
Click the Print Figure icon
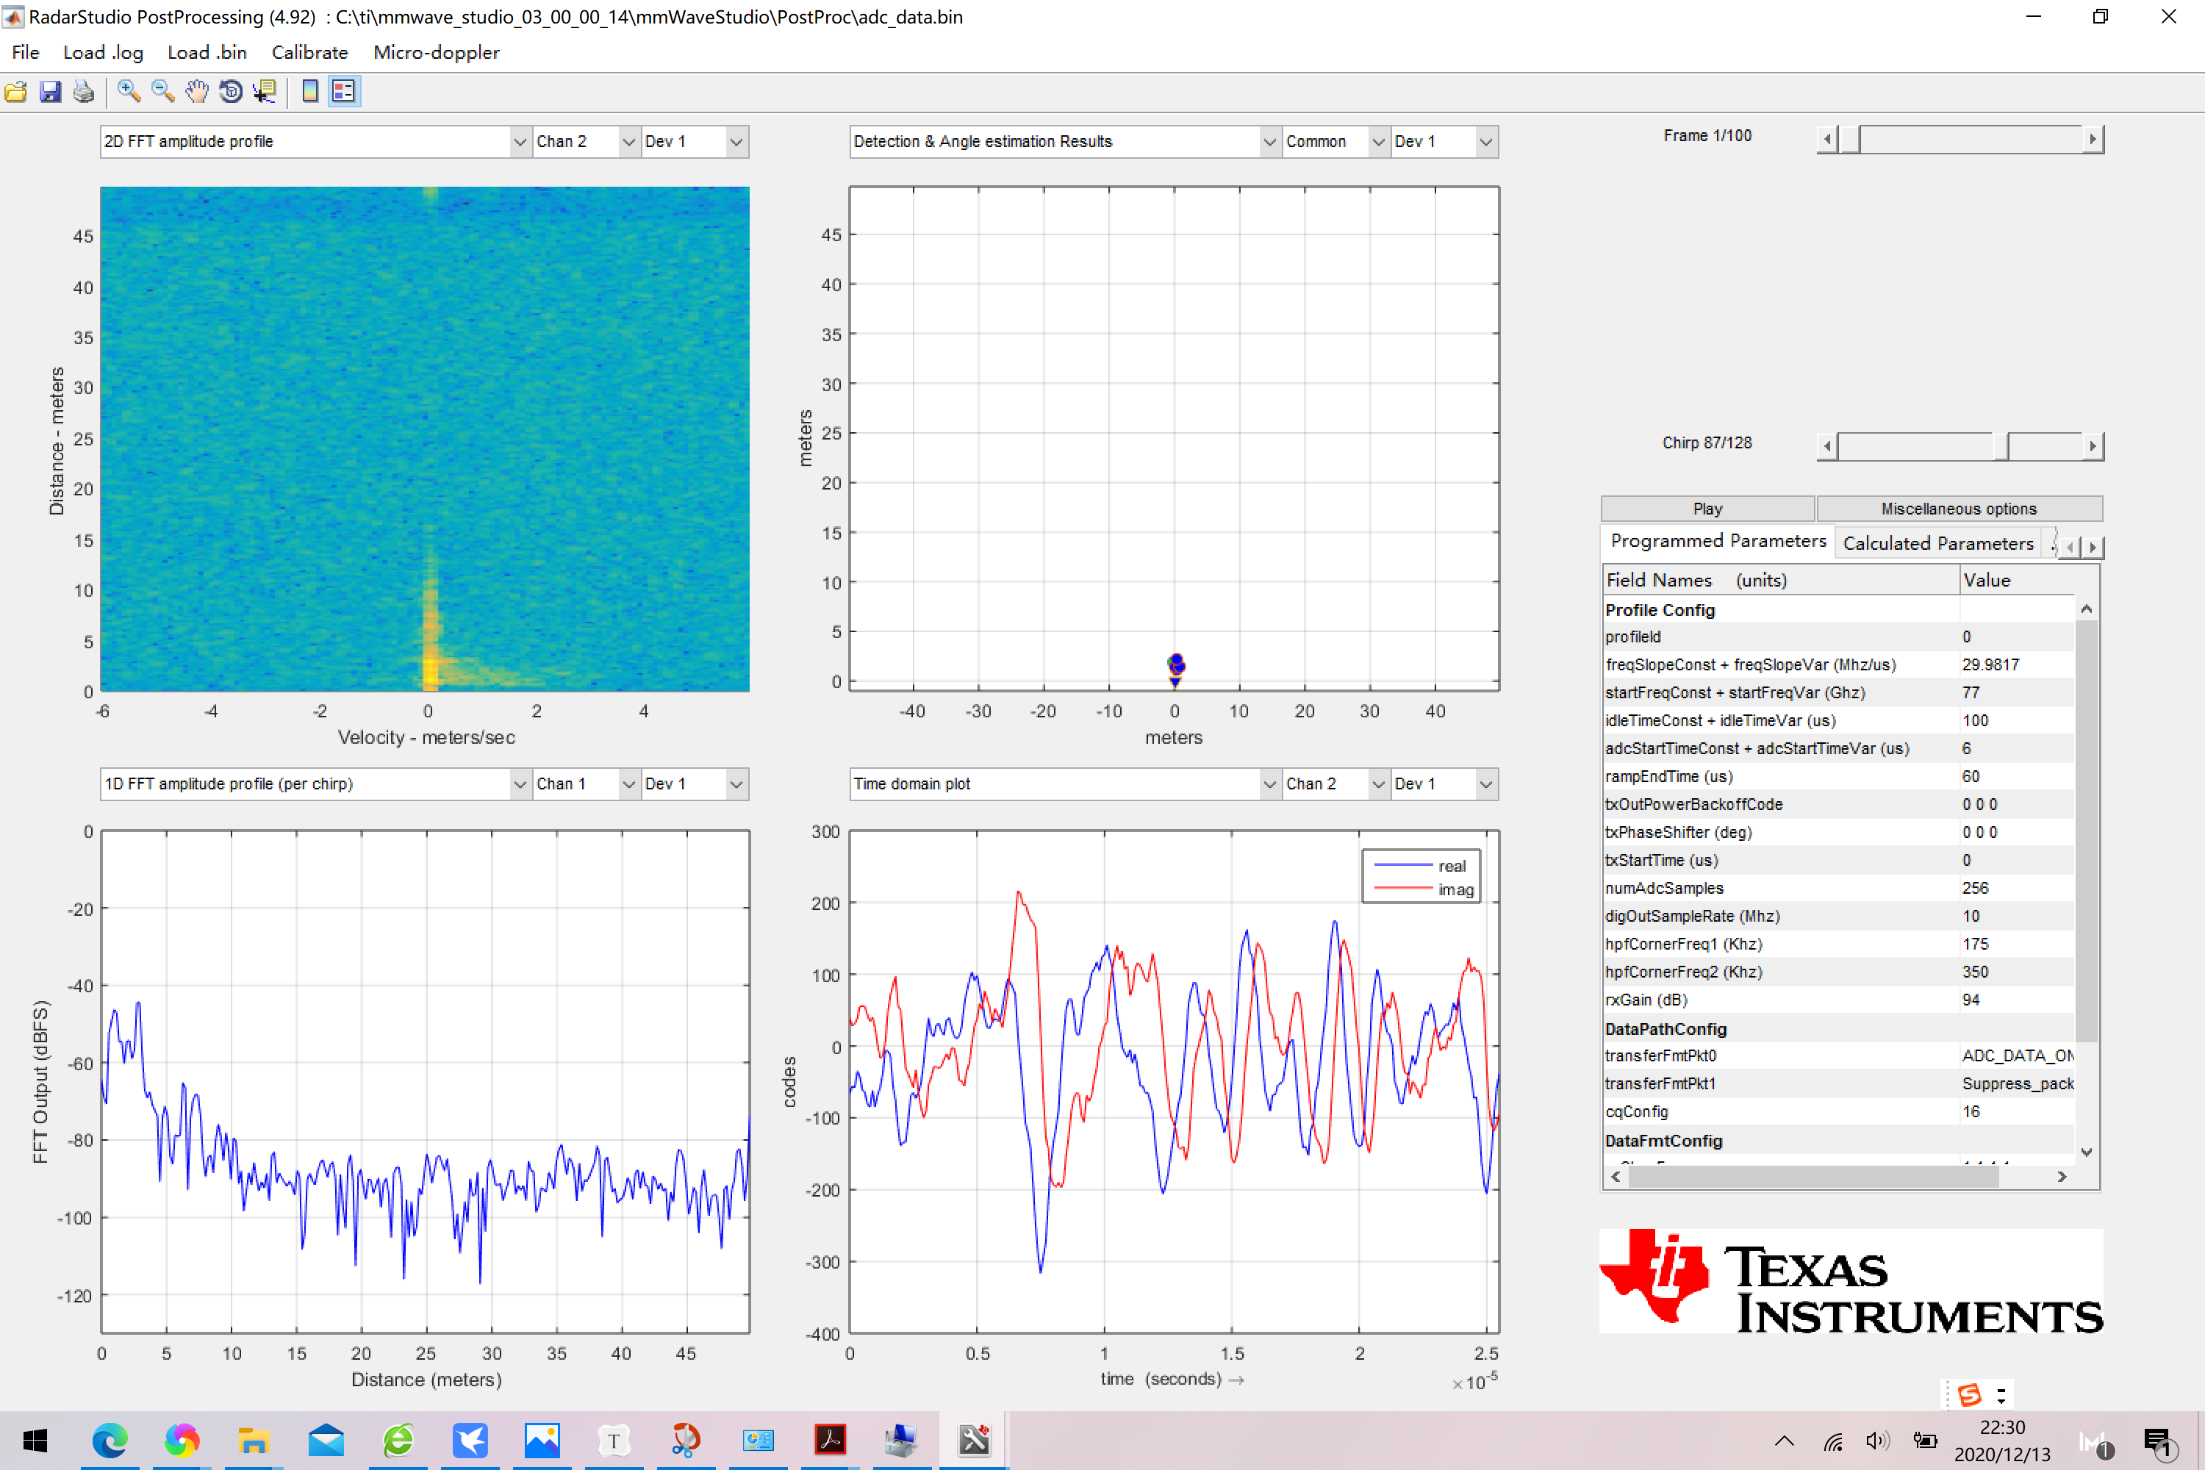[x=84, y=91]
